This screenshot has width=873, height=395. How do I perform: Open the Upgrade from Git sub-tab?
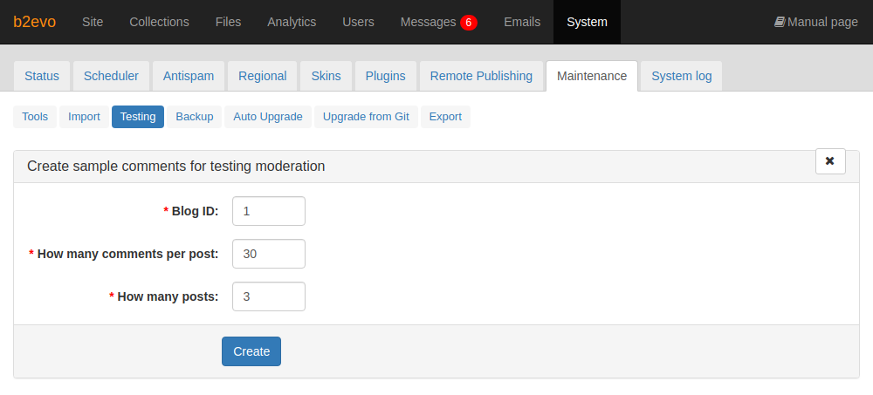click(366, 117)
